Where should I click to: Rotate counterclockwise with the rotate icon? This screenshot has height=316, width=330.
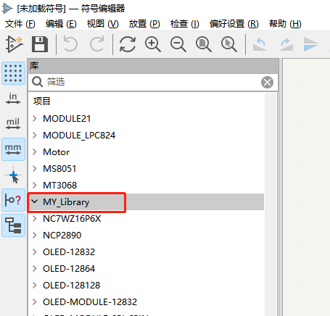[260, 44]
